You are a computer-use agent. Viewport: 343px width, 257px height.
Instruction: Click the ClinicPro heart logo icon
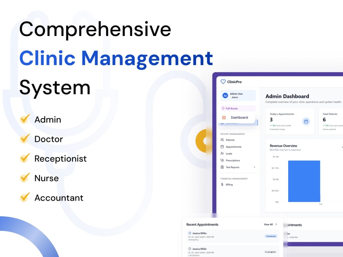click(223, 82)
